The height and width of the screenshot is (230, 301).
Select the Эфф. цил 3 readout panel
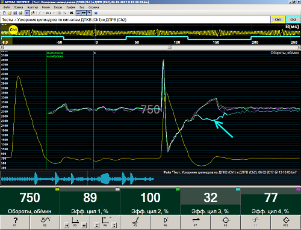pos(211,201)
